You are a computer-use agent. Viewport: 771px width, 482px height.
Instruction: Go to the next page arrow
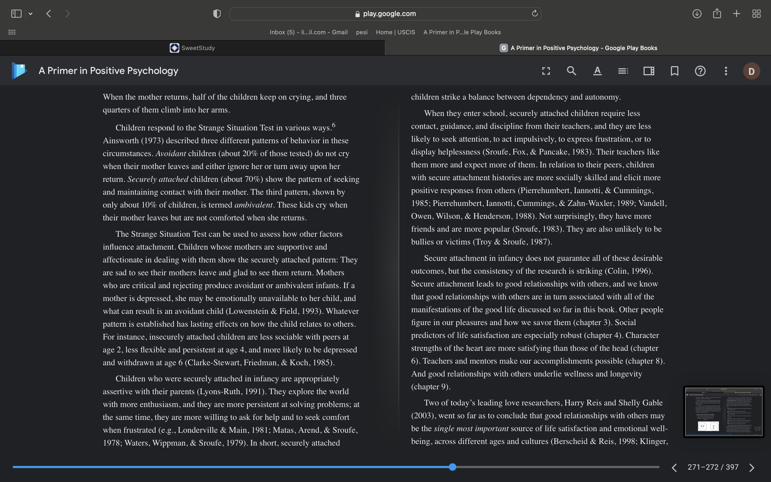[752, 467]
